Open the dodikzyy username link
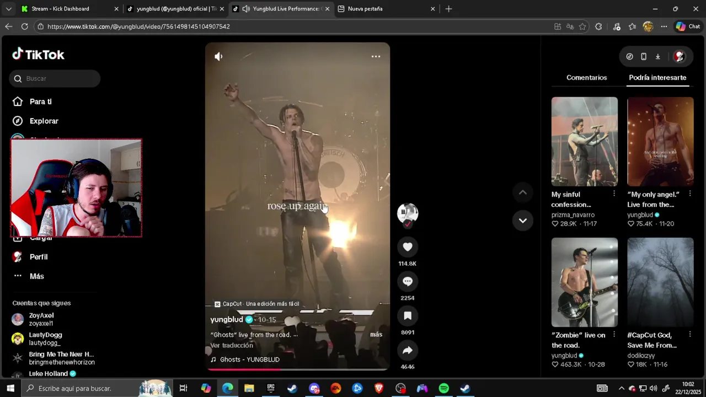The height and width of the screenshot is (397, 706). coord(641,356)
